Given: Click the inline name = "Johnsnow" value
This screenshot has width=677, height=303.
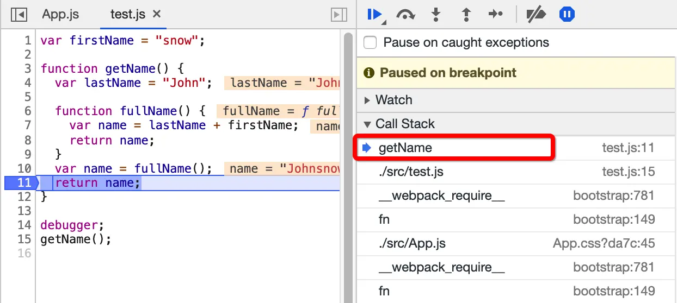Looking at the screenshot, I should (282, 168).
